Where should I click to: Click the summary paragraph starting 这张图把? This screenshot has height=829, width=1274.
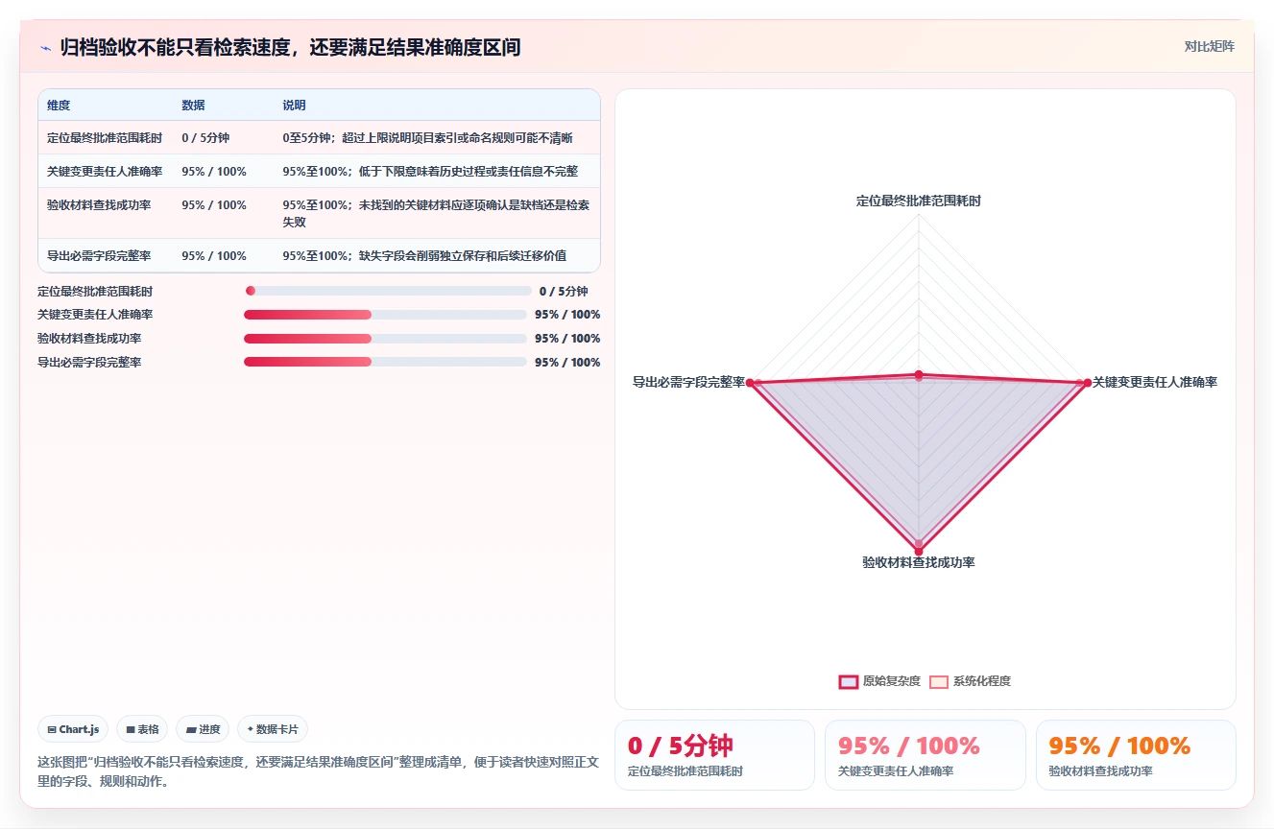pos(319,771)
